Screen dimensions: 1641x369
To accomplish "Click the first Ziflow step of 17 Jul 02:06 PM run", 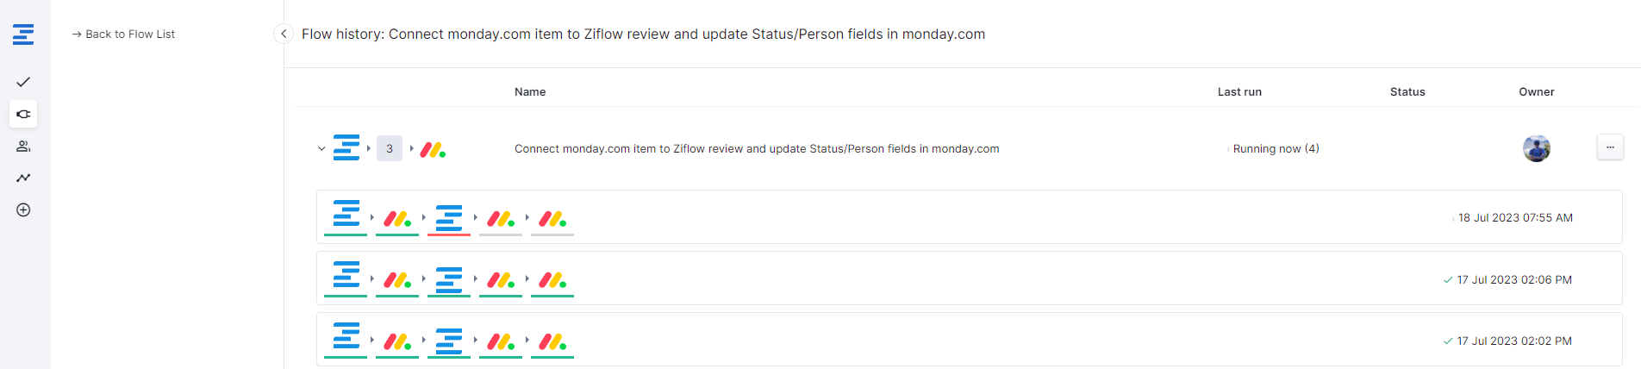I will [346, 279].
